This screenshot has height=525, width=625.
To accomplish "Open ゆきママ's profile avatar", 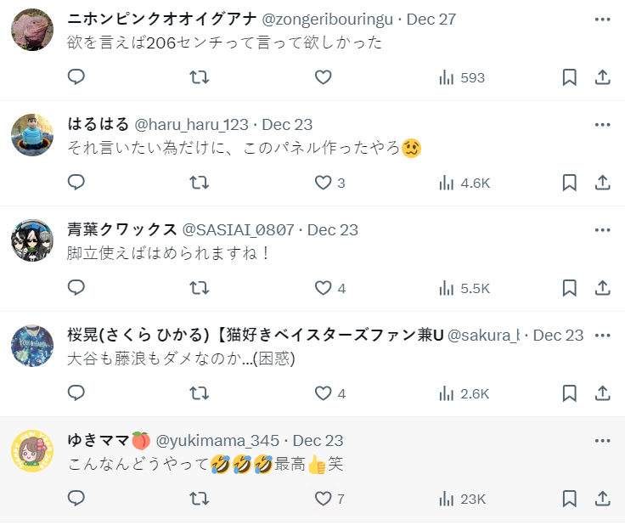I will pyautogui.click(x=32, y=452).
